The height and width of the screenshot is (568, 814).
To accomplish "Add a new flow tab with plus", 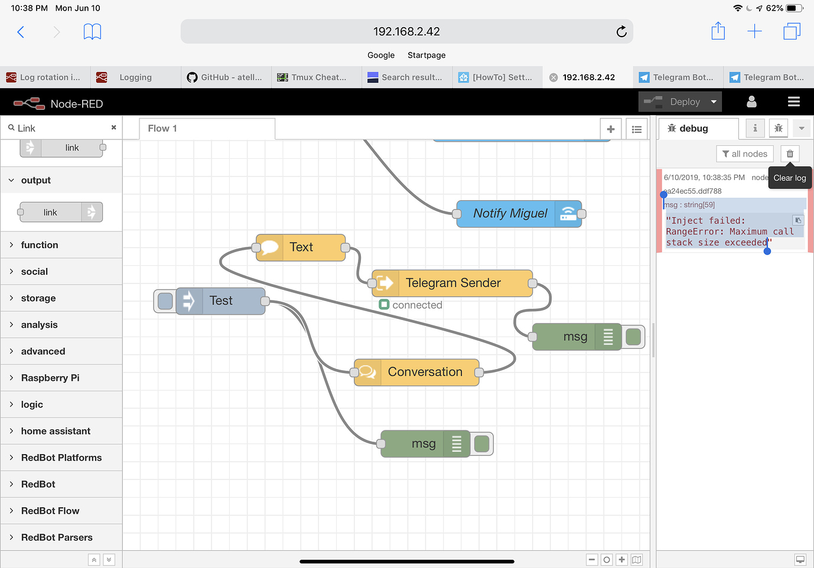I will [611, 129].
